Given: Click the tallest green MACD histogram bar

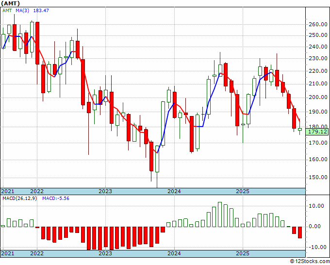Looking at the screenshot, I should [220, 215].
